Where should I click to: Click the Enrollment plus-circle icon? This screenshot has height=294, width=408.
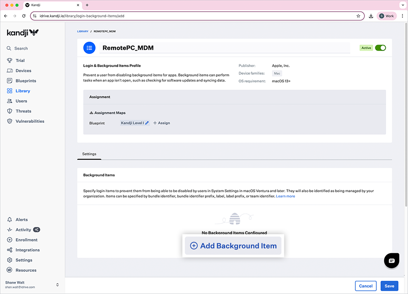tap(10, 240)
